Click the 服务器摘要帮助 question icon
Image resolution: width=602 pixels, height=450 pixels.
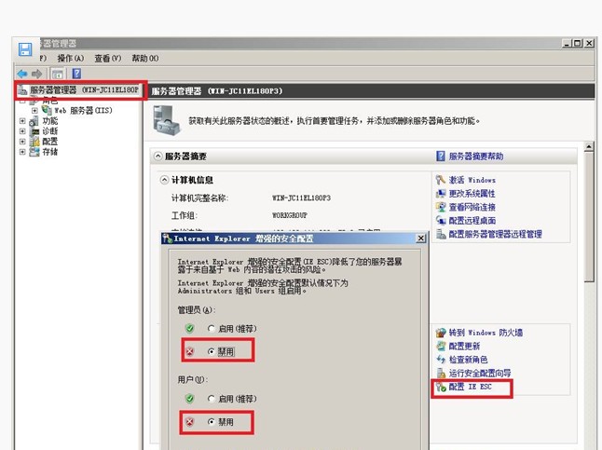click(441, 157)
